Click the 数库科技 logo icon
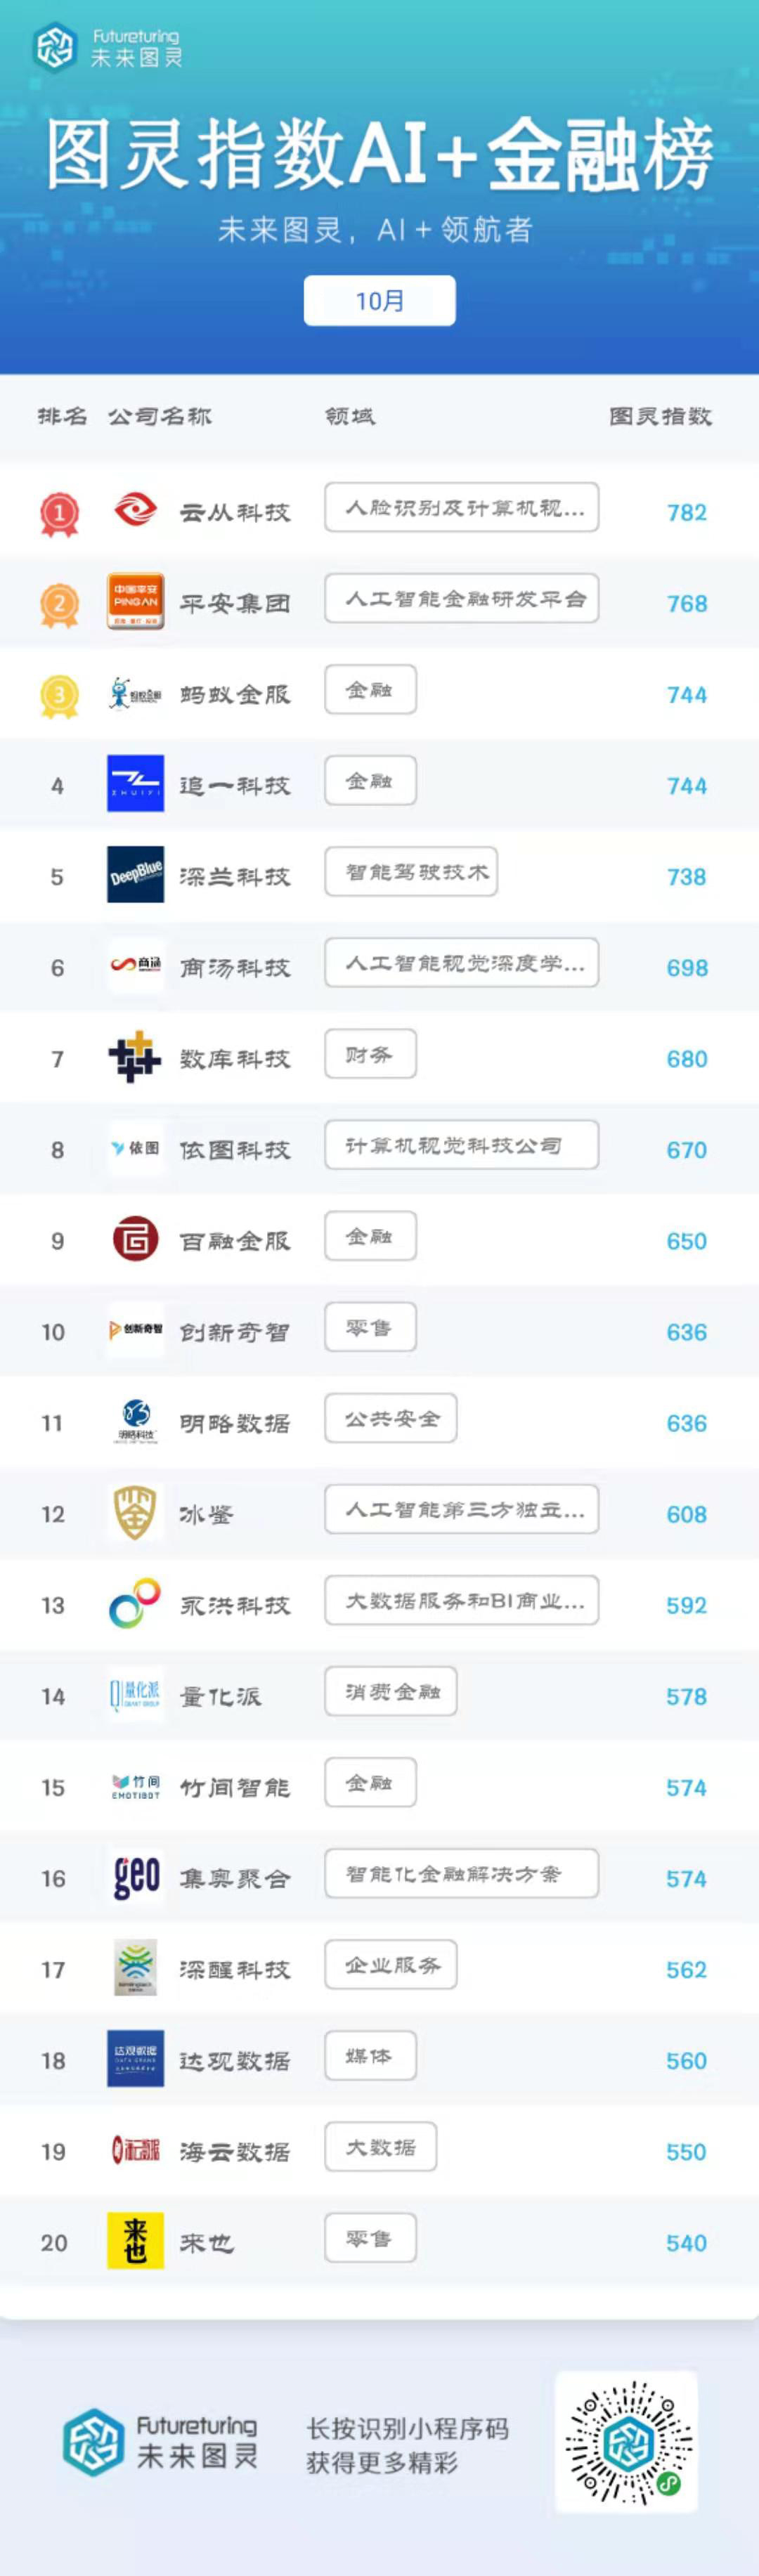The height and width of the screenshot is (2576, 759). click(135, 1057)
